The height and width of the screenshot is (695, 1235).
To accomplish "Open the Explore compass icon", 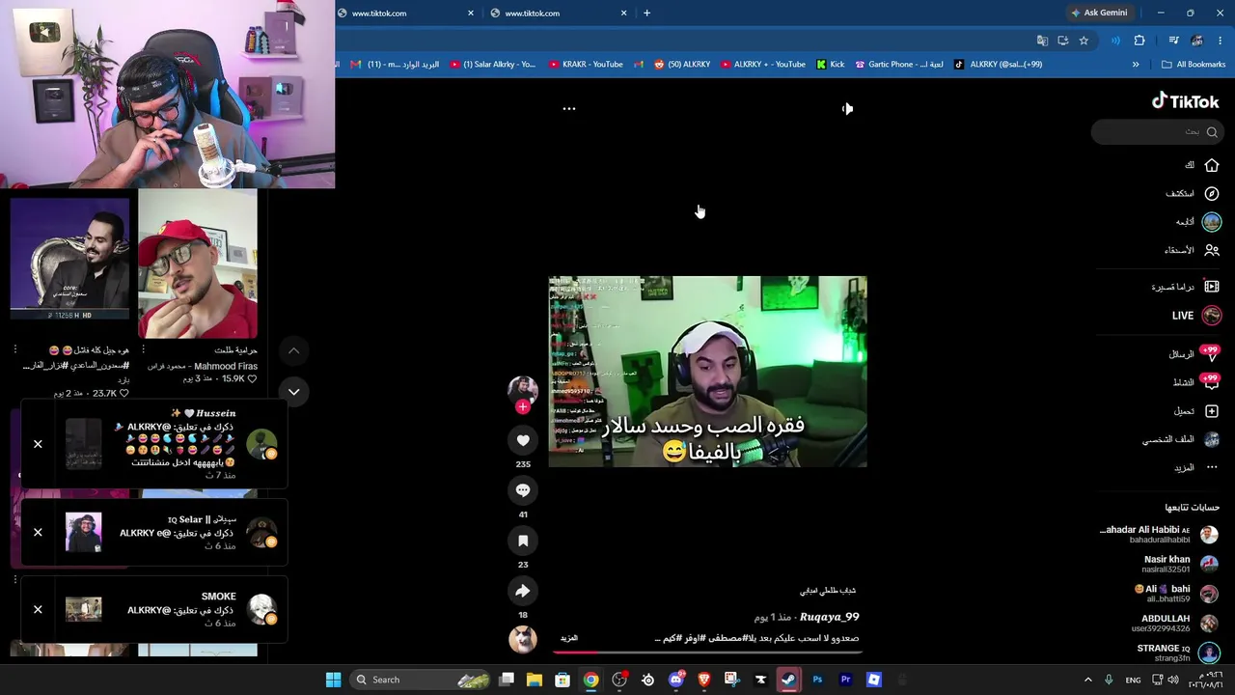I will pyautogui.click(x=1212, y=193).
